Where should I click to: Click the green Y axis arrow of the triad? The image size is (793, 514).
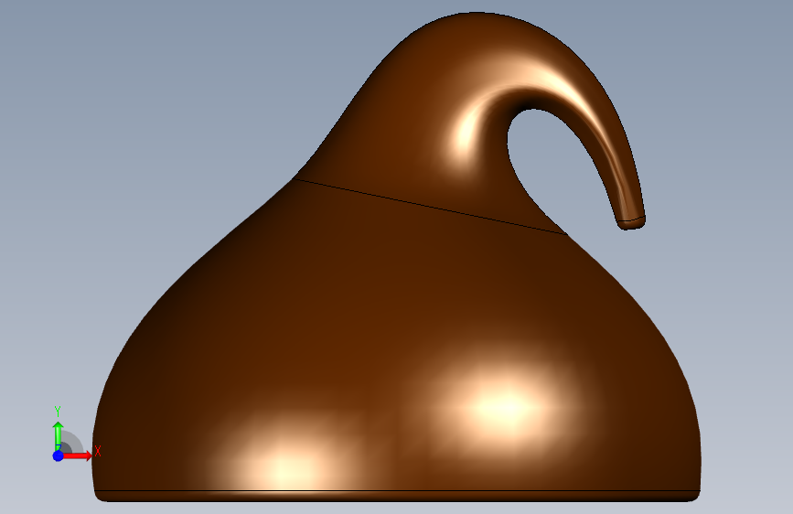pyautogui.click(x=59, y=435)
